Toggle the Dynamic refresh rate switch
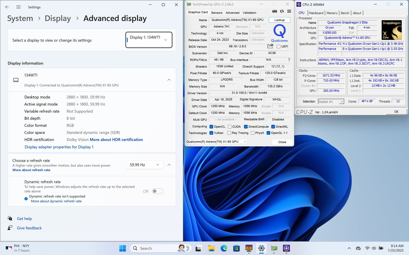Viewport: 409px width, 255px height. pos(157,191)
